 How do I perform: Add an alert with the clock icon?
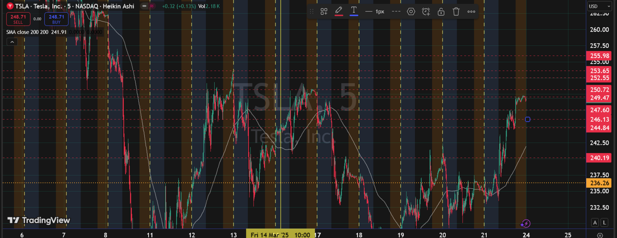(x=426, y=12)
